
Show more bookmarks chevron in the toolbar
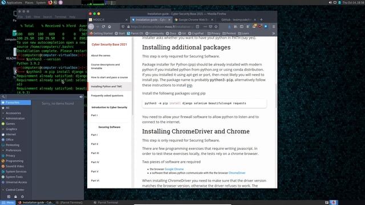point(274,34)
